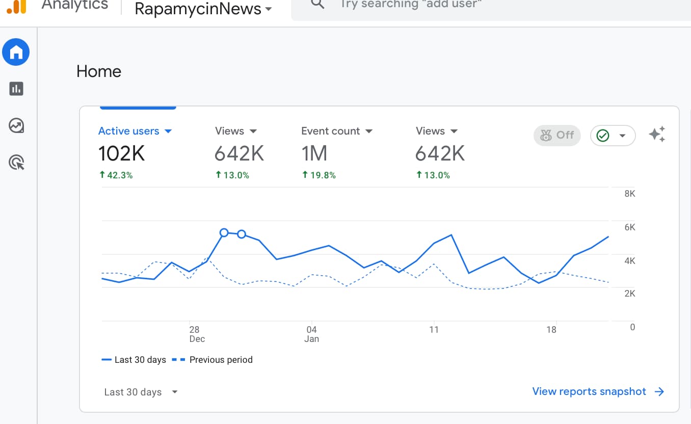Open the Advertising target icon

coord(16,163)
